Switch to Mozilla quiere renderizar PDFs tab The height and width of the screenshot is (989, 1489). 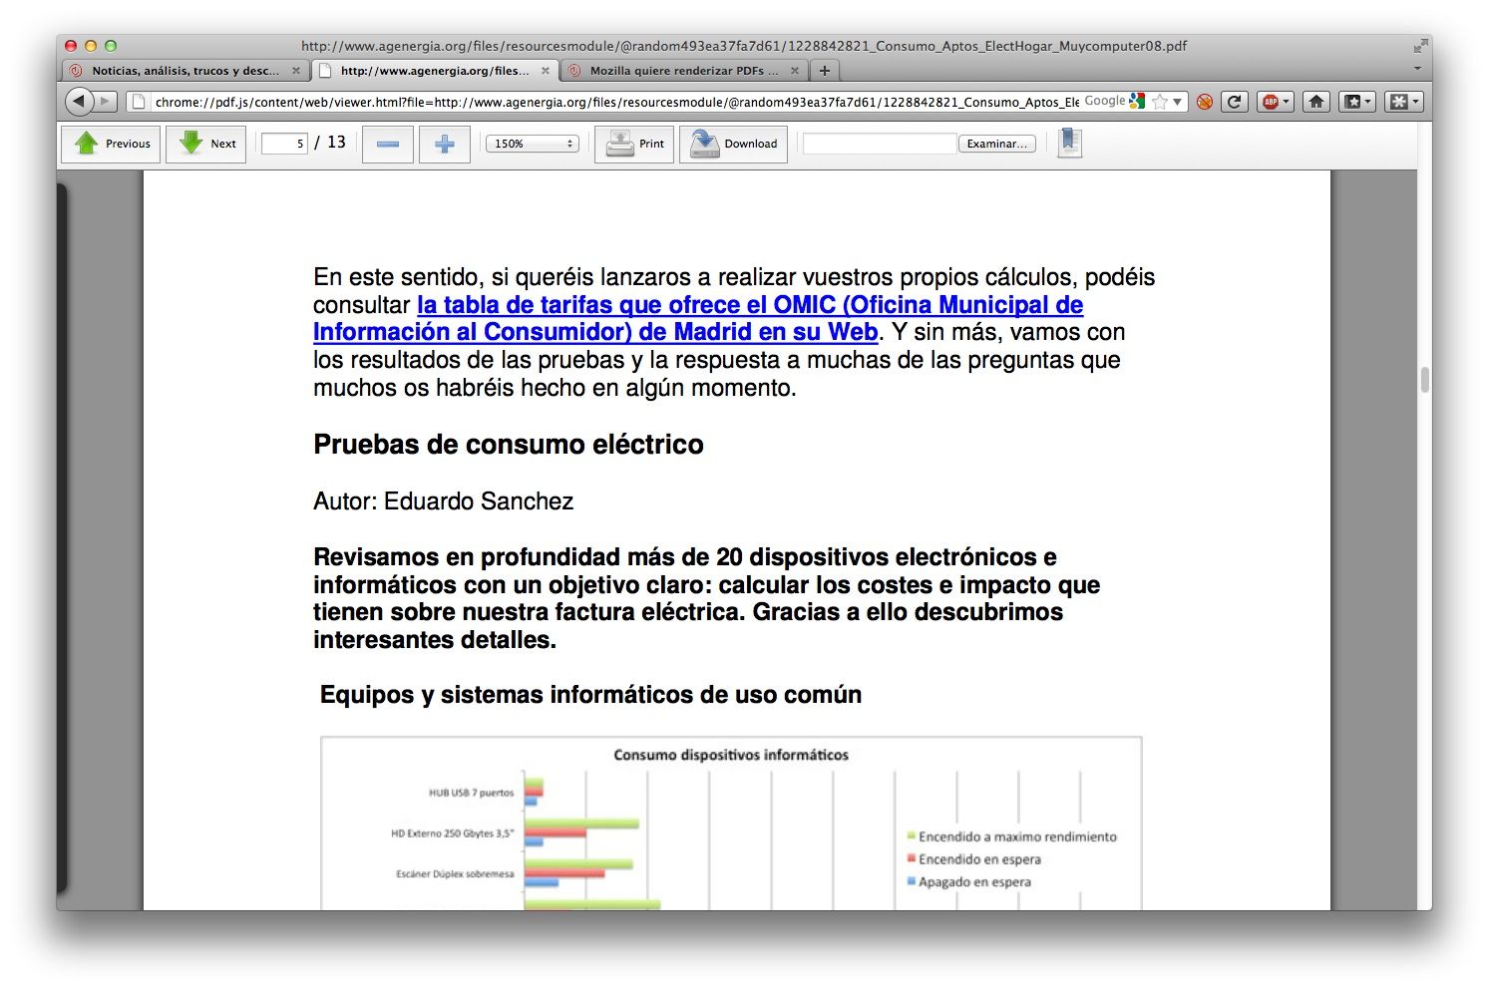coord(683,71)
